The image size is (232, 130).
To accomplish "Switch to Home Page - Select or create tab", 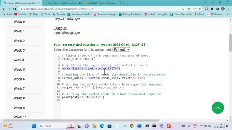I will [x=62, y=3].
